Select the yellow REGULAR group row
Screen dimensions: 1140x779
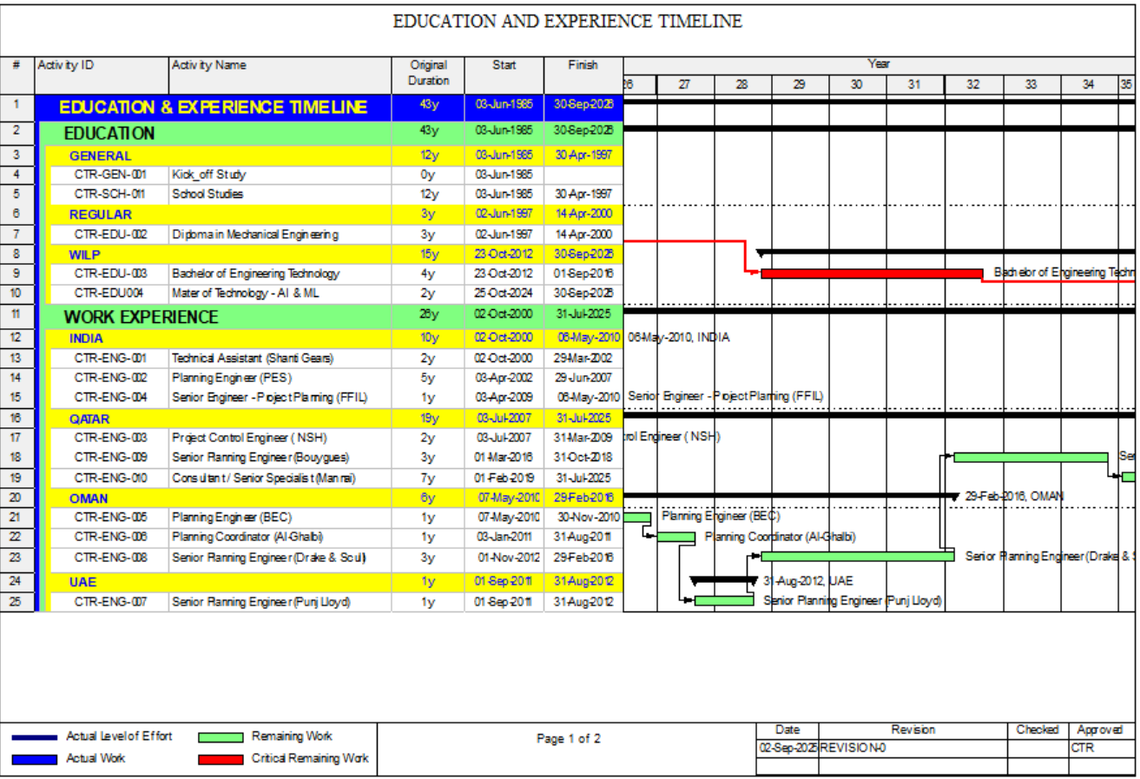coord(334,215)
